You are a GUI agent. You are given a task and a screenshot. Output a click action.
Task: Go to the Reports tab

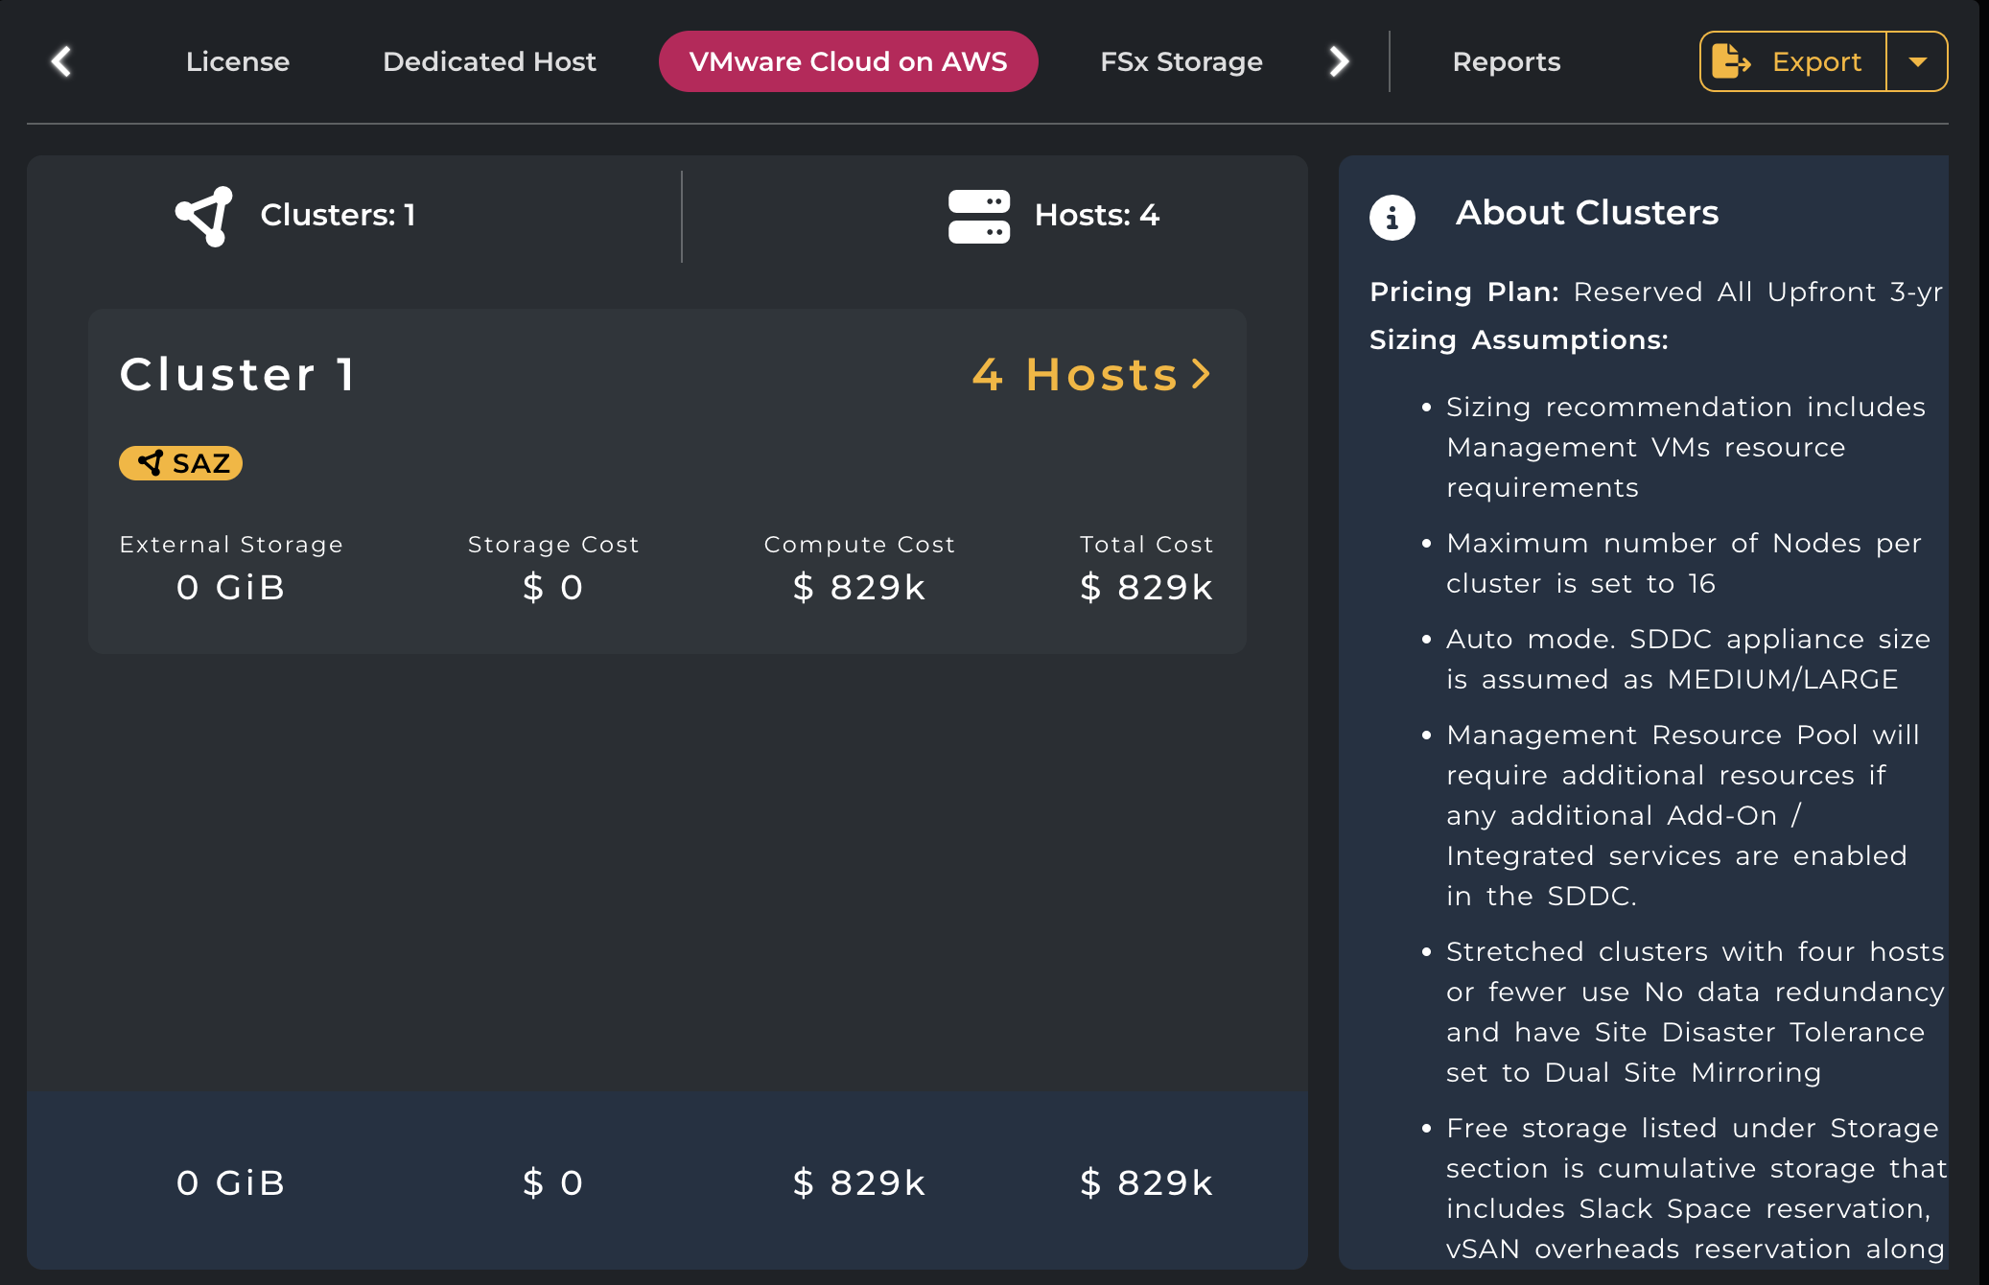1507,61
